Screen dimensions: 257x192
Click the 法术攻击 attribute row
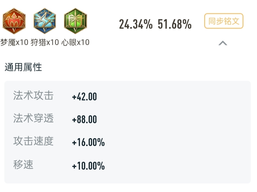coord(127,96)
